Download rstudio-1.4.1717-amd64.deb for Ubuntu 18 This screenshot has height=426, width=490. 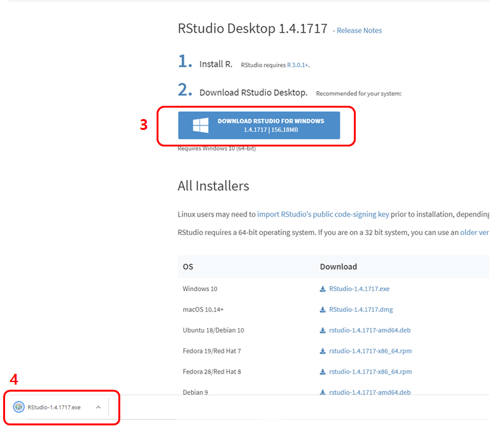click(x=370, y=330)
